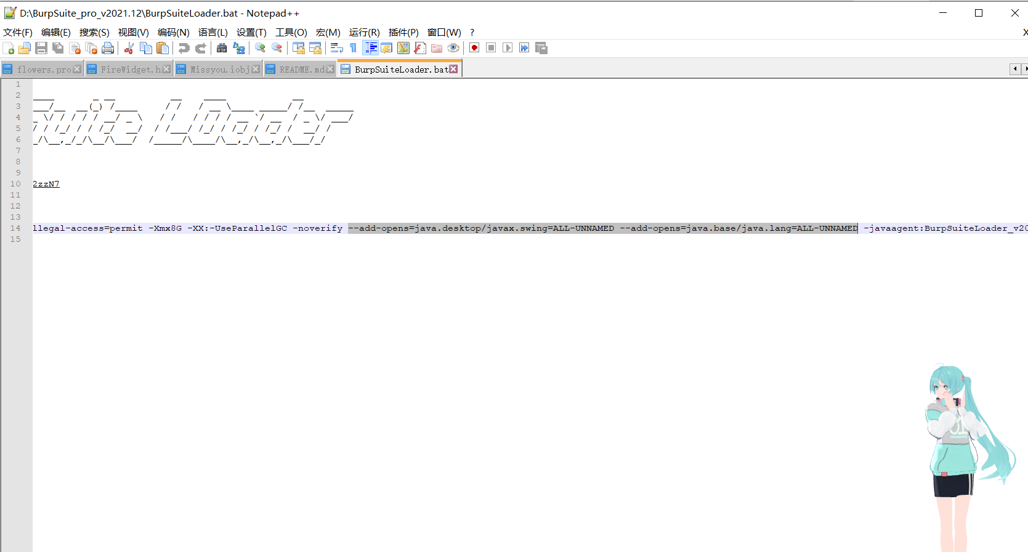The image size is (1028, 552).
Task: Open the user-defined language icon
Action: (x=387, y=48)
